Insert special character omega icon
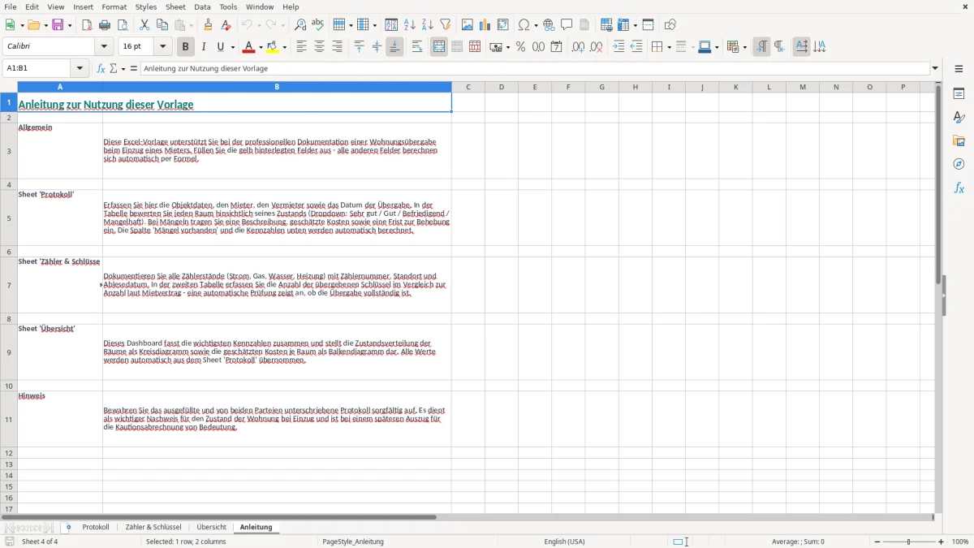 coord(524,25)
